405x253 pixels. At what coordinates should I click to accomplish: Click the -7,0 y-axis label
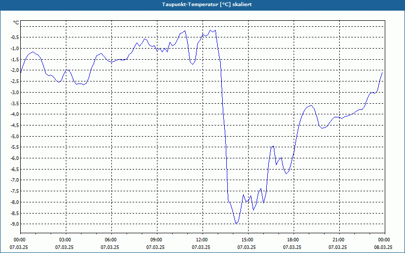pyautogui.click(x=15, y=180)
